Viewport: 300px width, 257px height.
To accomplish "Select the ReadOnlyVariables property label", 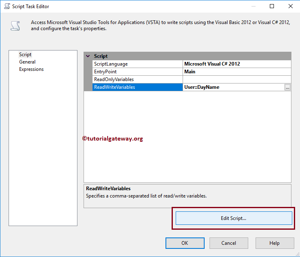I will click(x=137, y=79).
